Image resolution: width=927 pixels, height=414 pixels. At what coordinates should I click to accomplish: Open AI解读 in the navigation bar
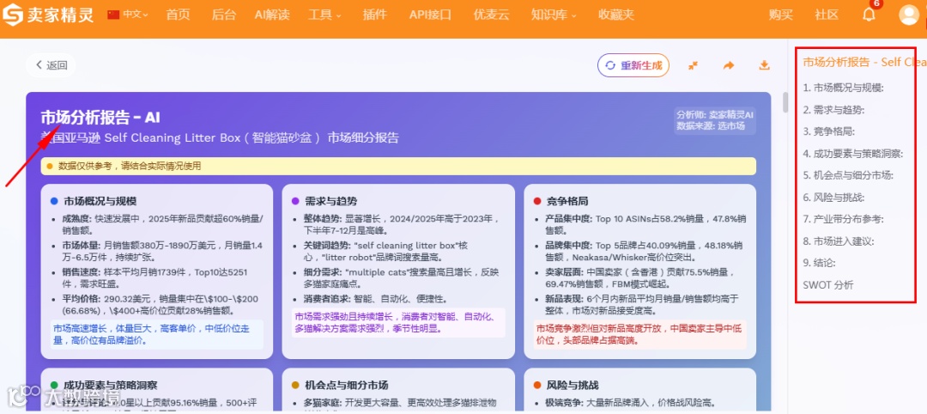click(272, 15)
